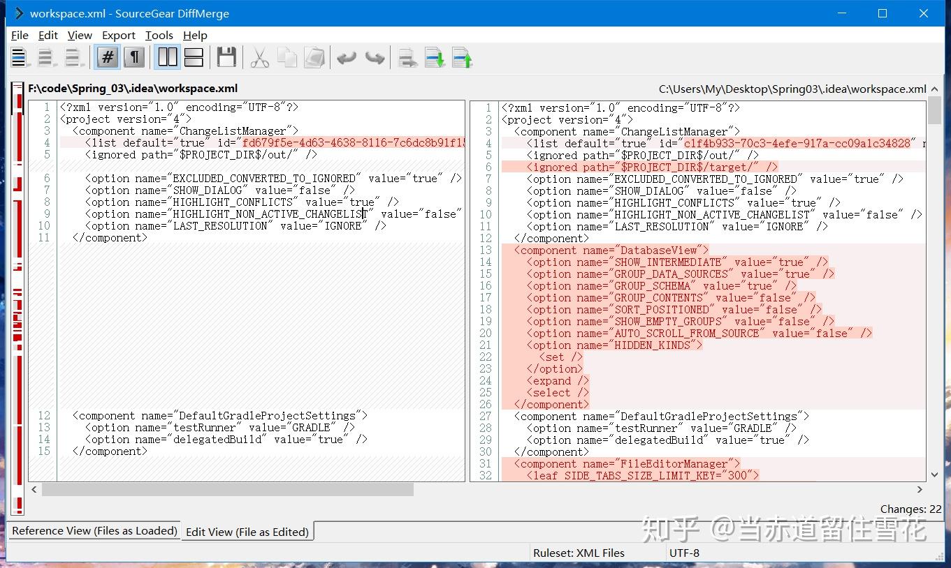The image size is (951, 568).
Task: Switch to side-by-side vertical split layout
Action: point(168,57)
